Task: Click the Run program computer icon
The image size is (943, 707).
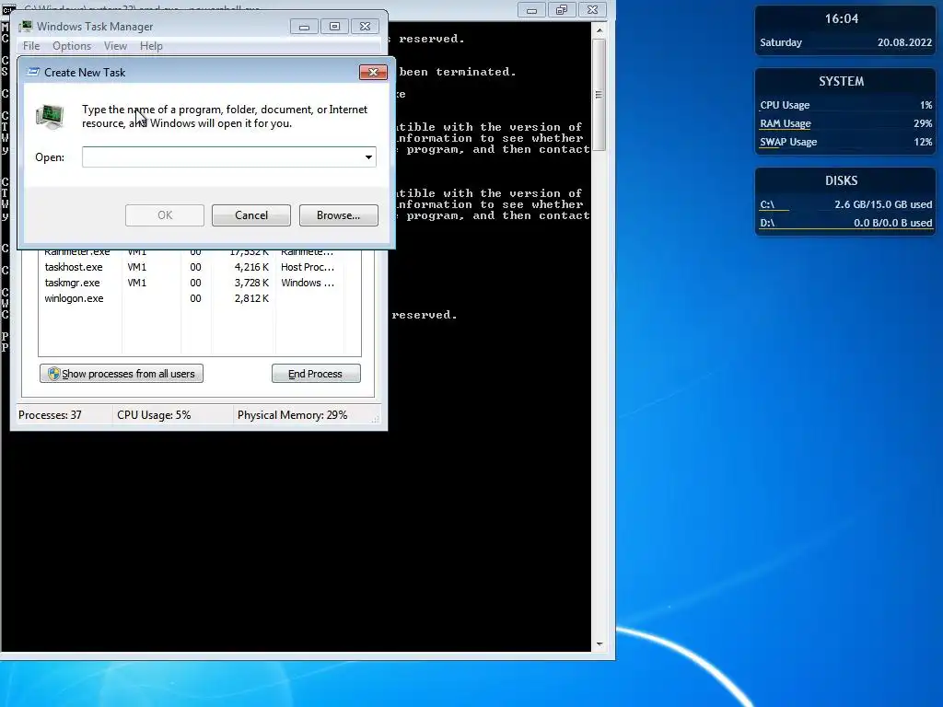Action: [x=50, y=116]
